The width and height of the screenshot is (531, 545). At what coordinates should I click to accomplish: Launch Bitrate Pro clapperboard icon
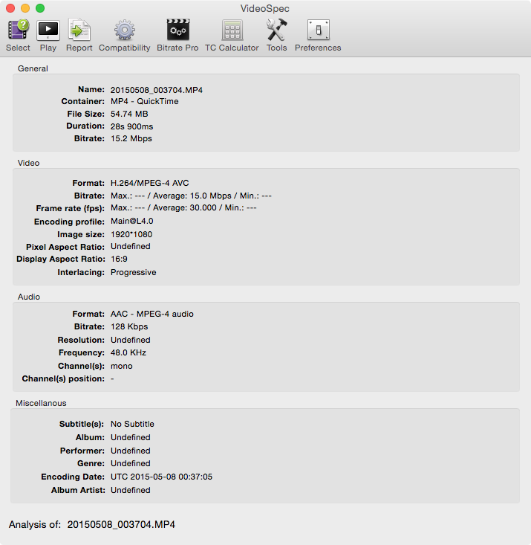(x=177, y=30)
